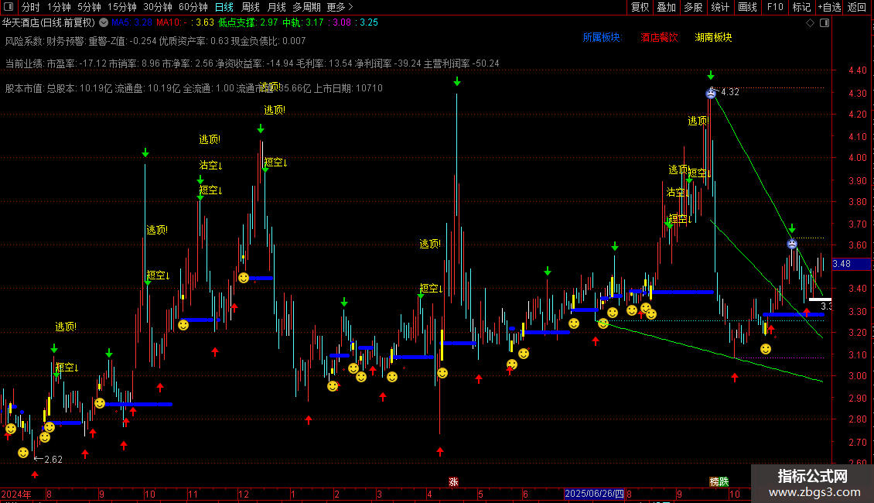Click the 4.32 high price label
874x503 pixels.
point(729,92)
